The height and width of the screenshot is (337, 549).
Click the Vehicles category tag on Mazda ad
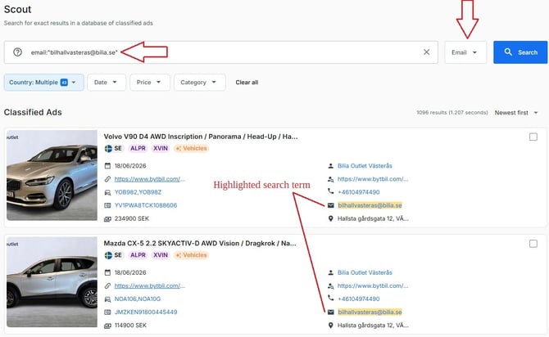pyautogui.click(x=191, y=255)
